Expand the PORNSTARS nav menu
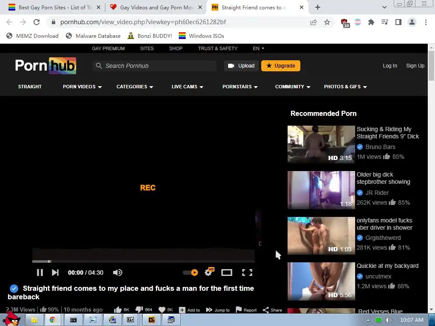This screenshot has width=435, height=326. point(240,87)
